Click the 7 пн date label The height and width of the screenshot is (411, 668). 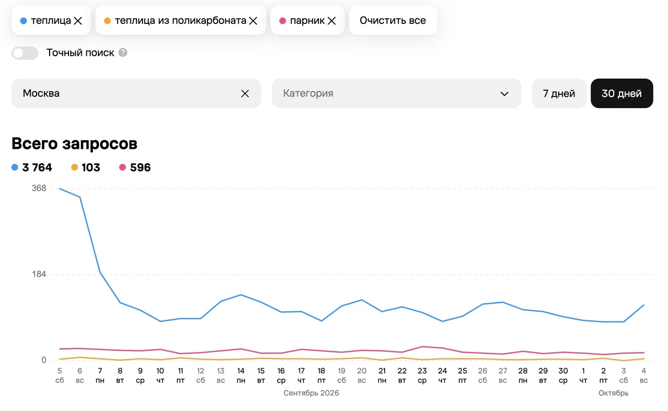100,375
